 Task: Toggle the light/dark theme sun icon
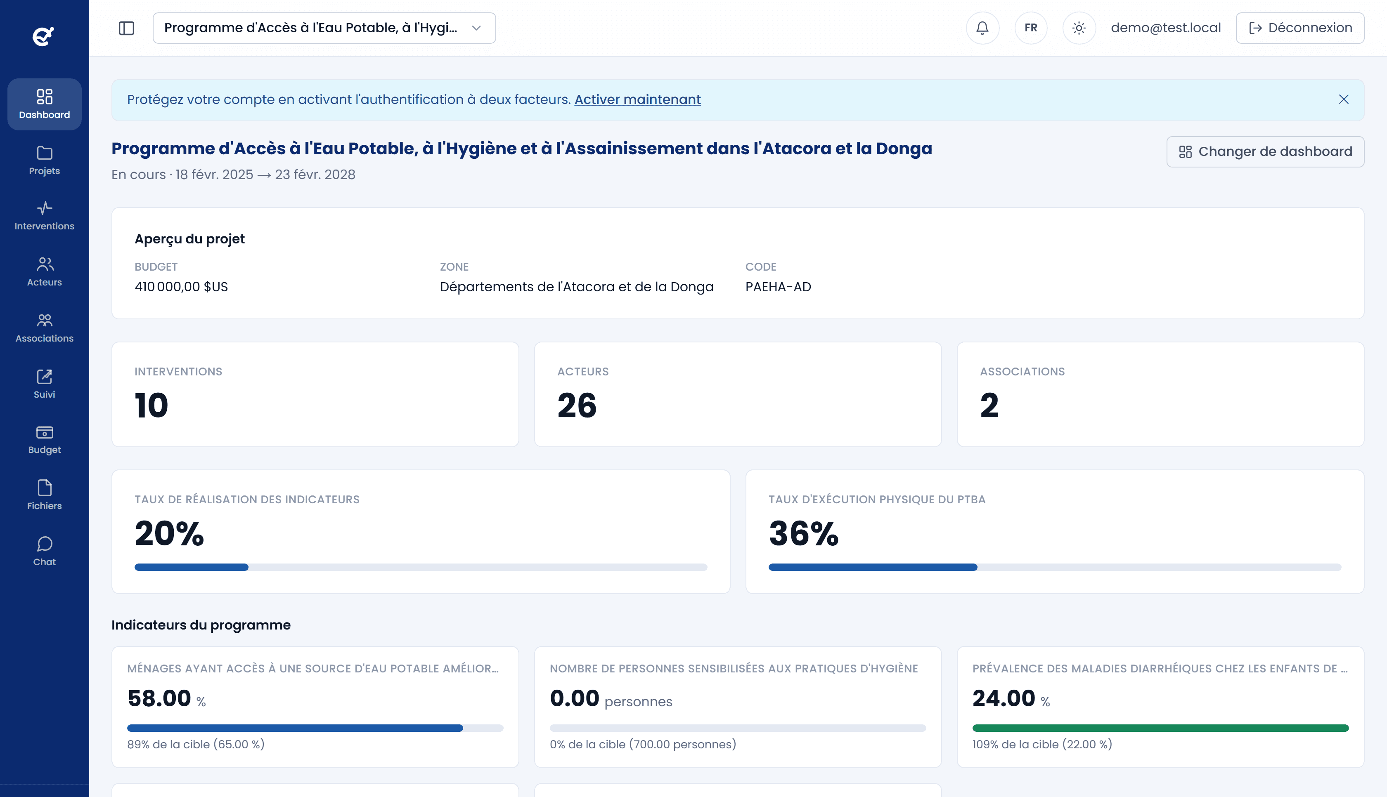(x=1079, y=28)
